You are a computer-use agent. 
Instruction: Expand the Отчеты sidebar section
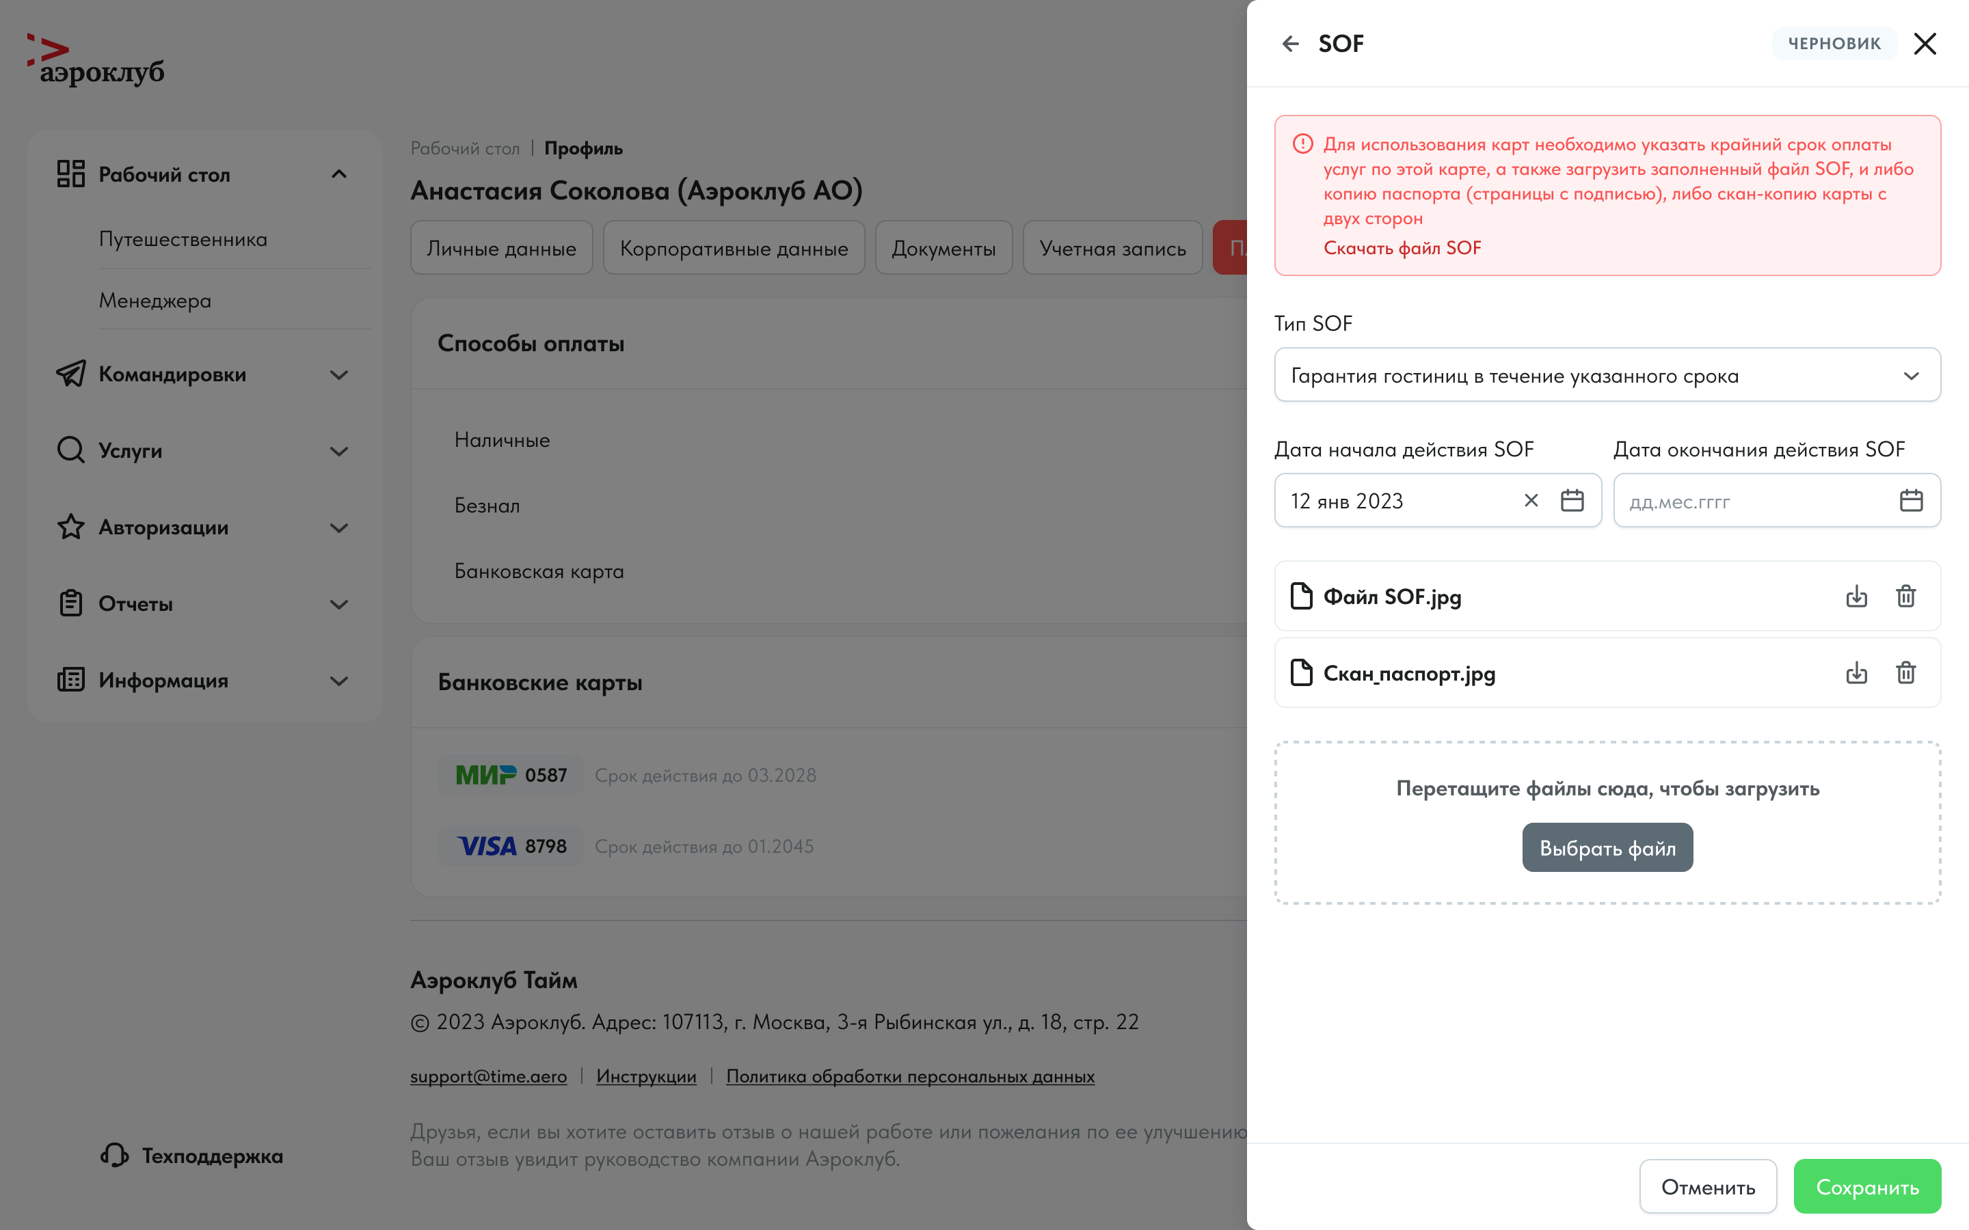[339, 605]
